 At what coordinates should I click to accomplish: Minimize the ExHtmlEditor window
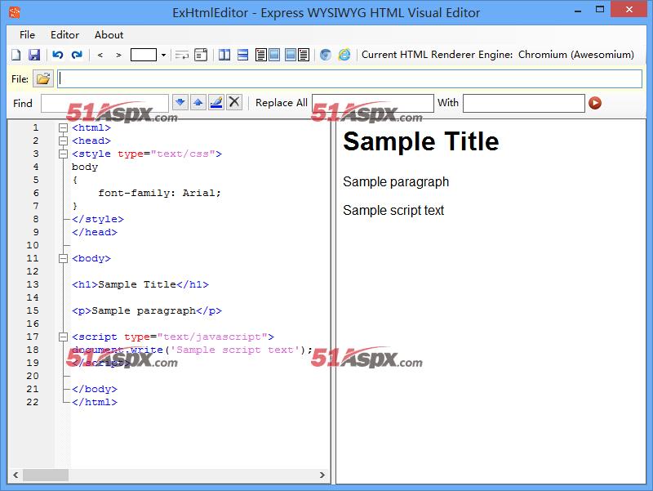pyautogui.click(x=578, y=11)
